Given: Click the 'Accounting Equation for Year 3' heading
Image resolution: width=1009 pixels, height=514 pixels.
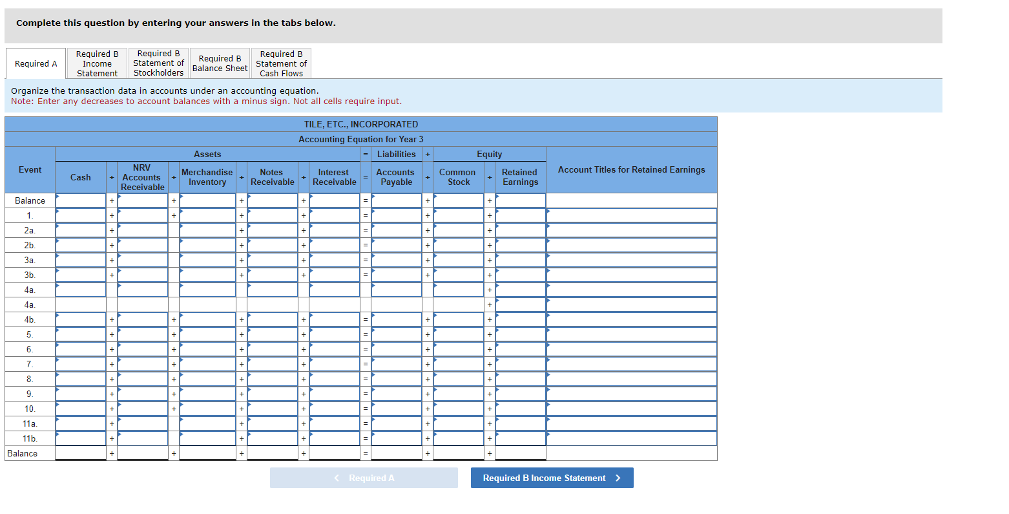Looking at the screenshot, I should pos(361,139).
